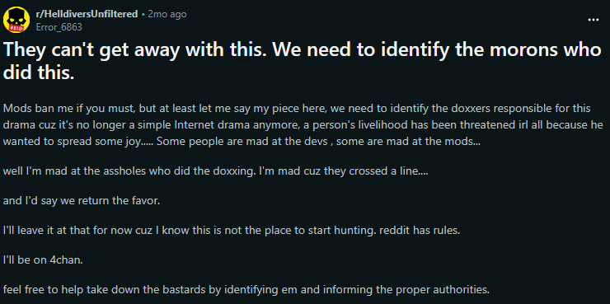Click the line "and I'd say we return the favor."
The image size is (610, 304).
coord(82,201)
